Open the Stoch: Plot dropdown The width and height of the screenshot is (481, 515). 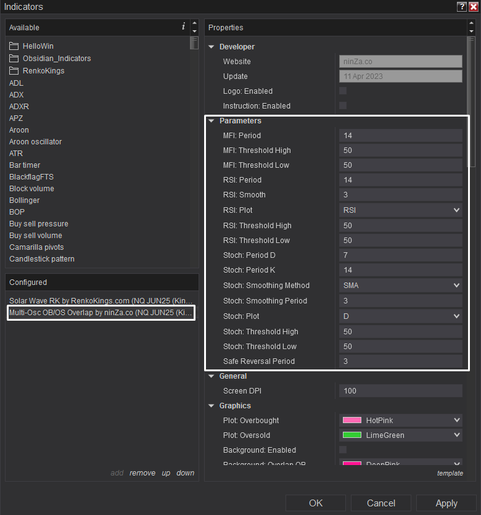(401, 316)
